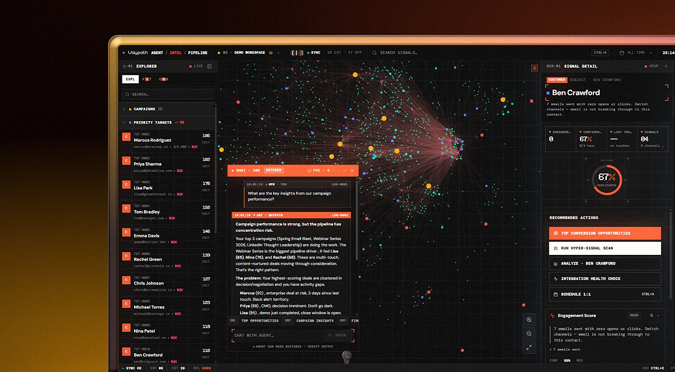Select the zoom out tool on the graph
This screenshot has height=372, width=675.
(x=529, y=334)
